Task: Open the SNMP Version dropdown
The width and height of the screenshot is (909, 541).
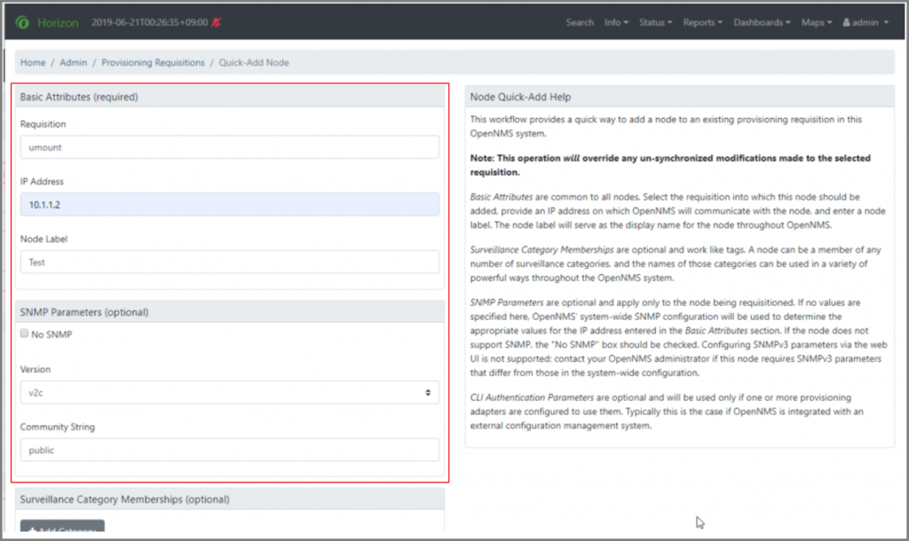Action: (x=230, y=392)
